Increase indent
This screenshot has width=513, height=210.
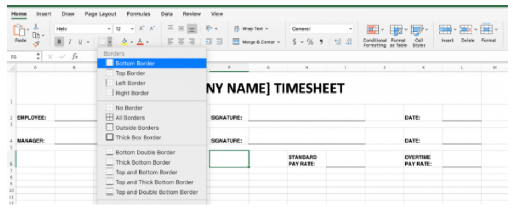pyautogui.click(x=220, y=42)
